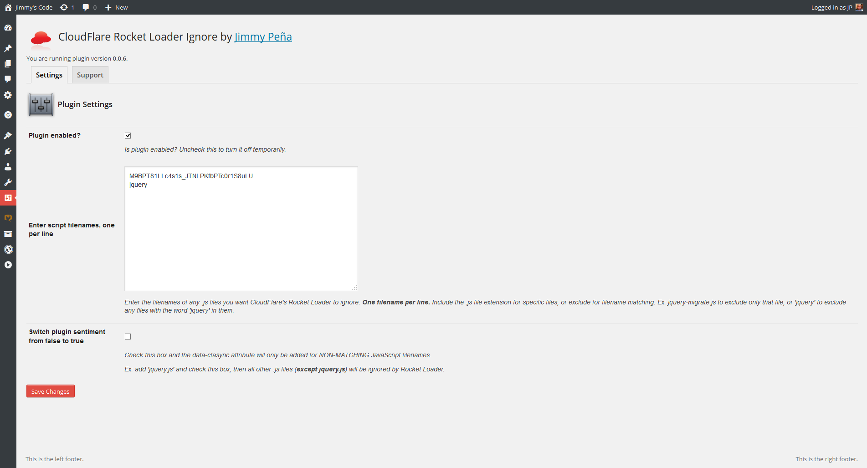Click the Save Changes button
Screen dimensions: 867x468
click(51, 391)
